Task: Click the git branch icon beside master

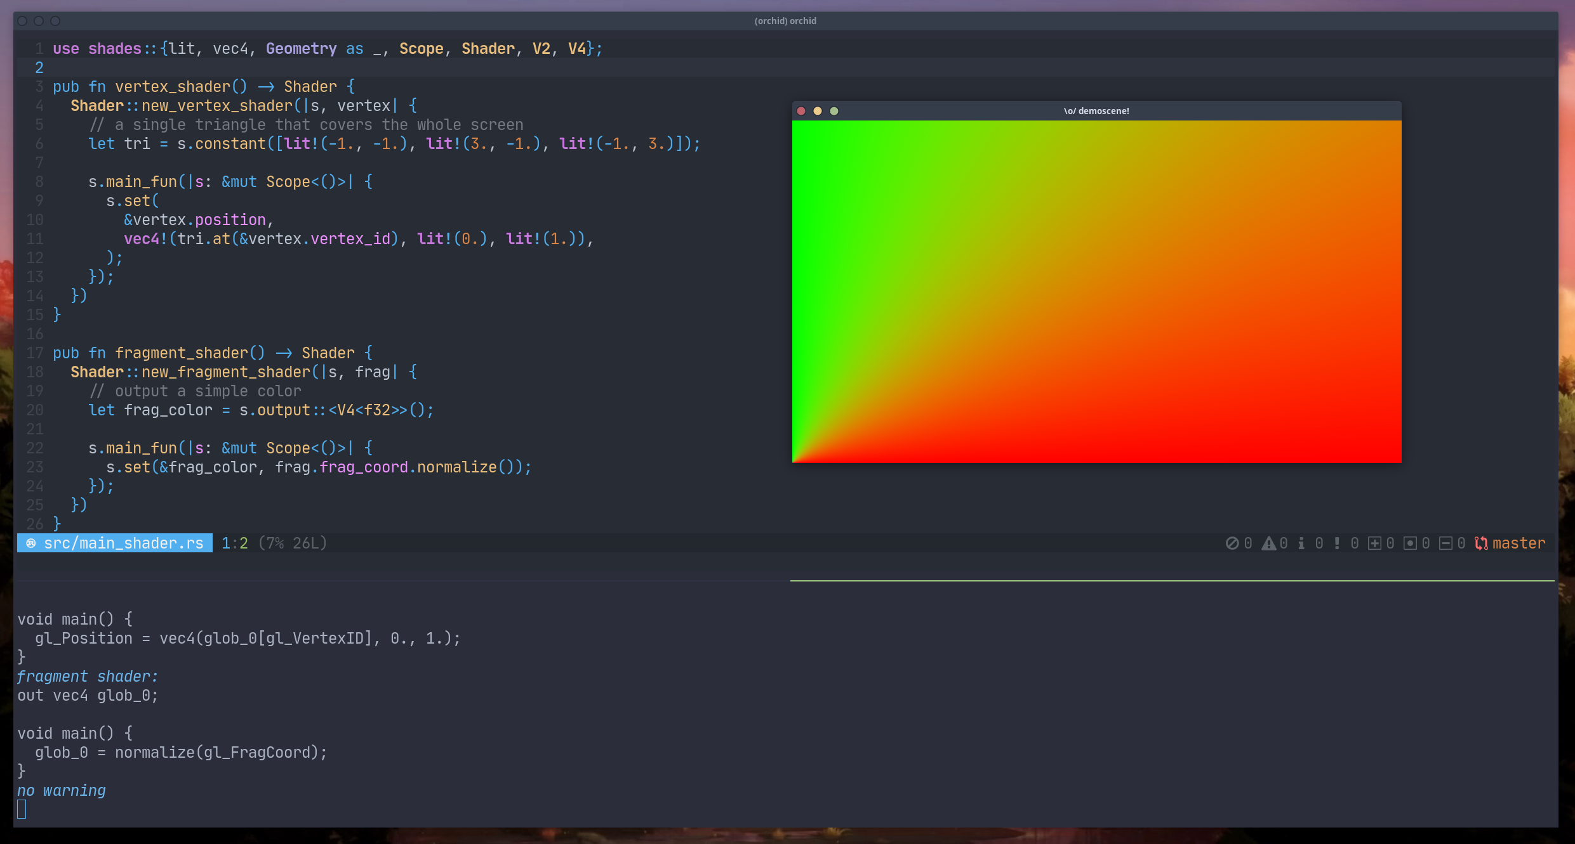Action: point(1481,543)
